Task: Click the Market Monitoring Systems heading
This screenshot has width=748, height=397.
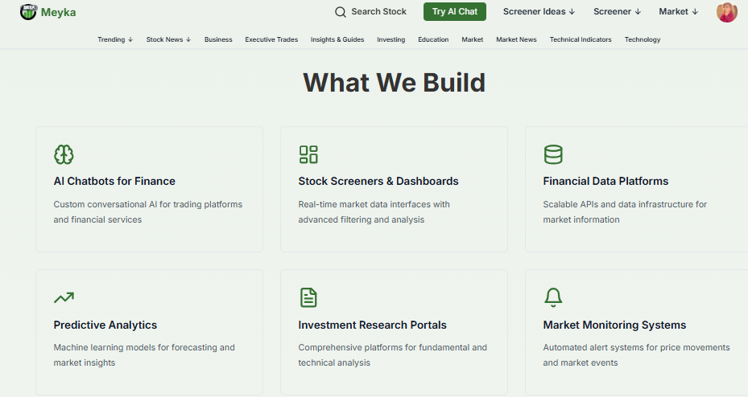Action: pos(614,325)
